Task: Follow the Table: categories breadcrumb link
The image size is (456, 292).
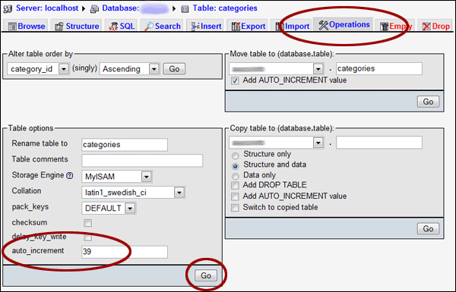Action: [225, 8]
